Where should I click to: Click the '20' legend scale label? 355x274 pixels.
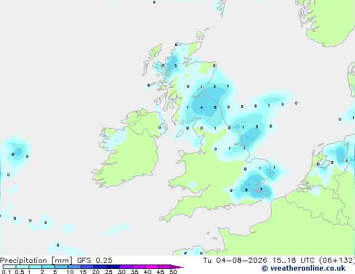96,272
